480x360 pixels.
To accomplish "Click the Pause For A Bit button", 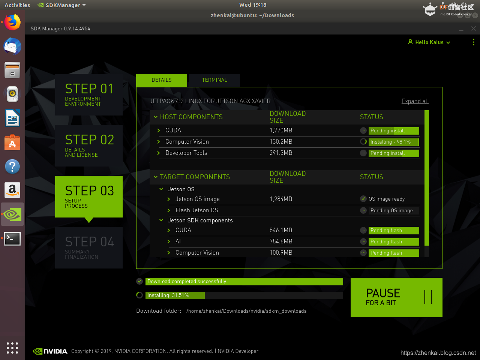I will click(x=396, y=297).
